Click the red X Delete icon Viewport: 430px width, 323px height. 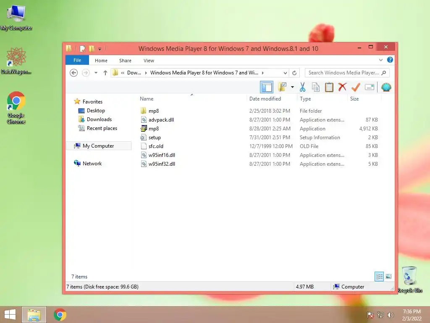342,87
